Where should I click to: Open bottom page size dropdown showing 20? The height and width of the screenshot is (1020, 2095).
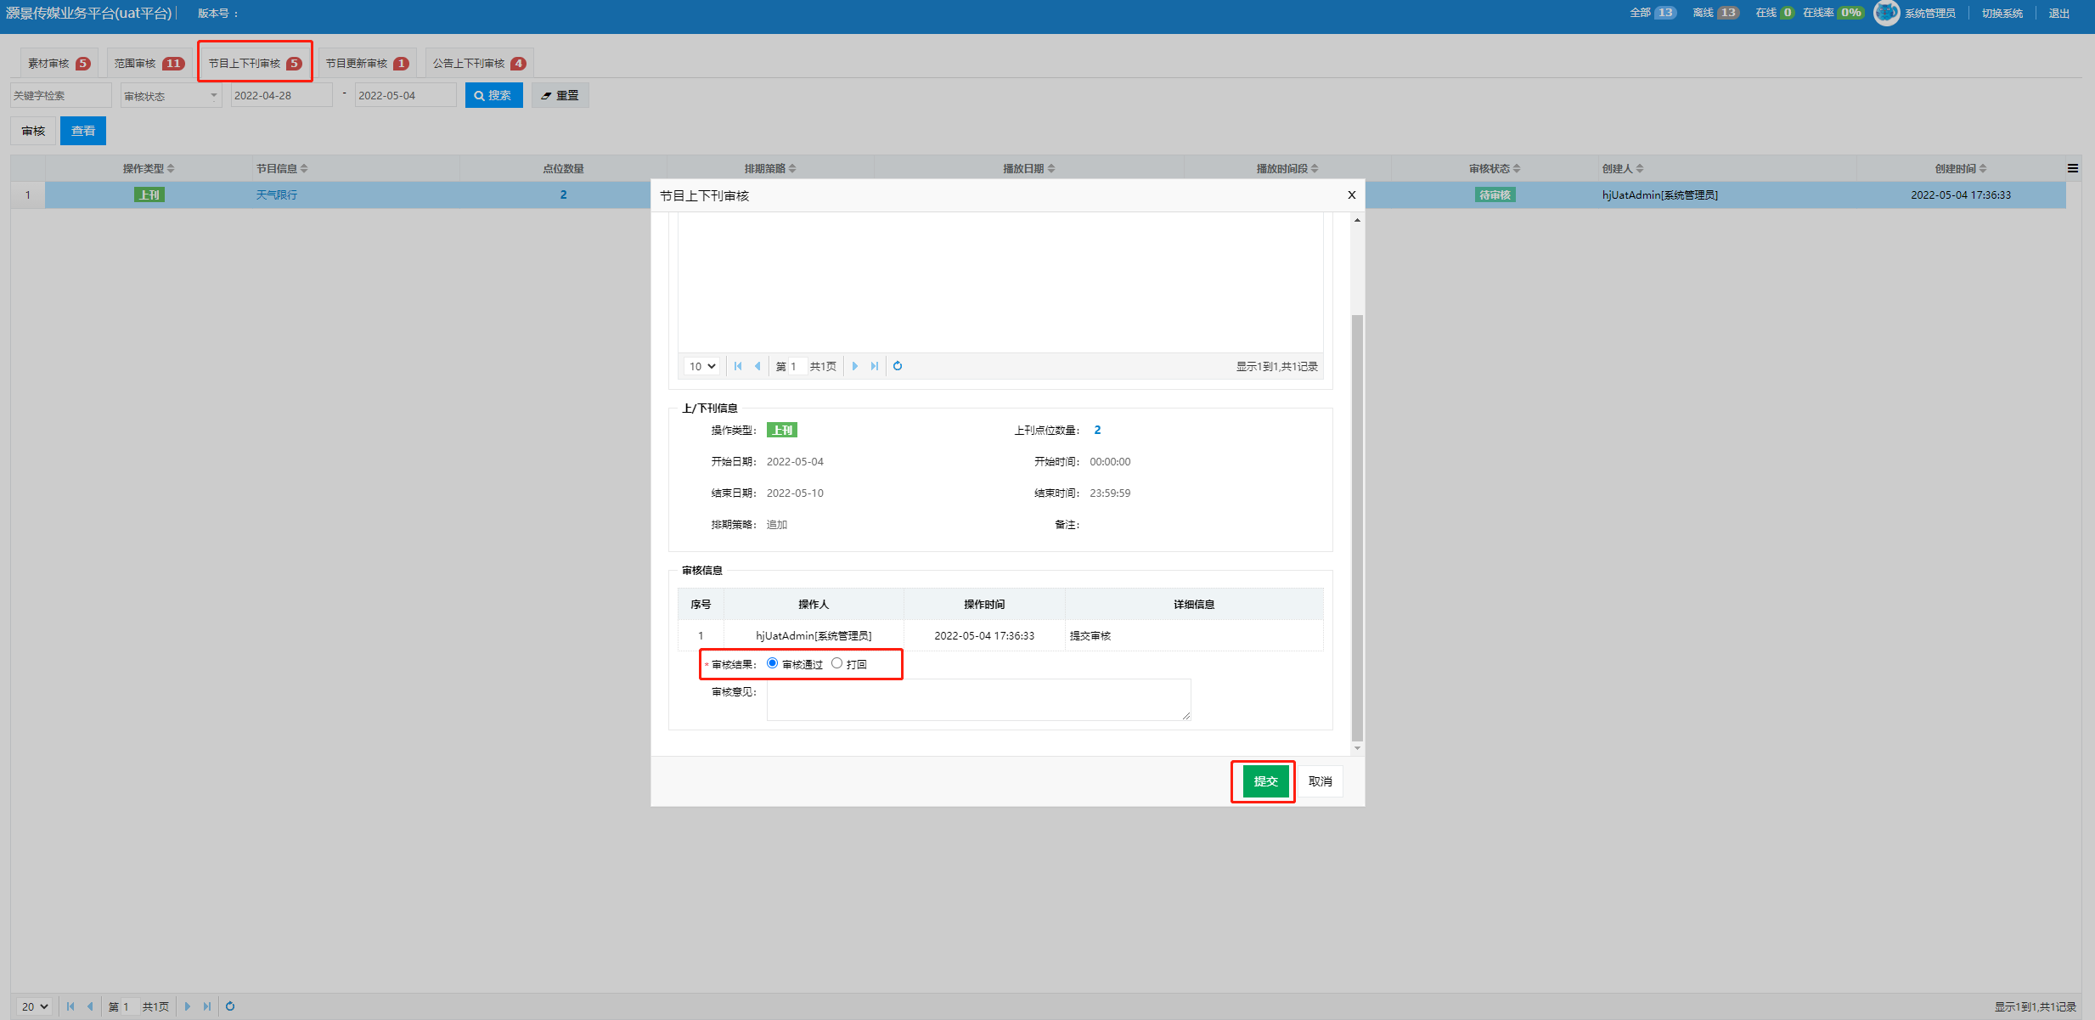35,1006
